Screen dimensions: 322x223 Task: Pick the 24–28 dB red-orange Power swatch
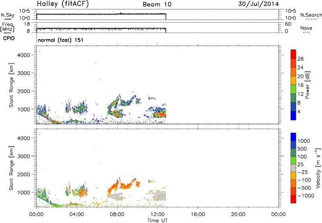point(293,63)
